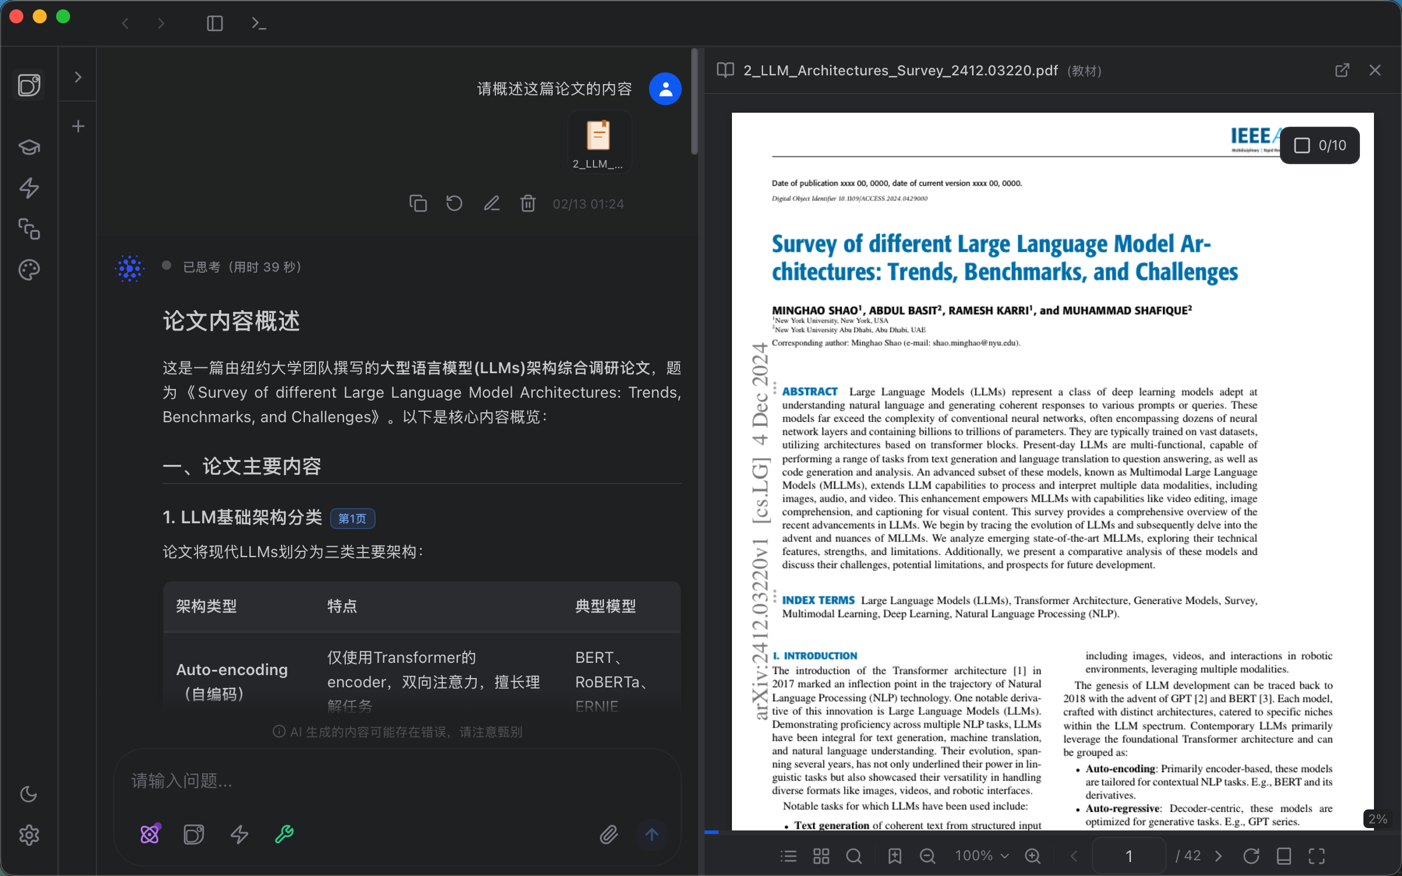Click the screenshot icon in the chat input

click(194, 834)
